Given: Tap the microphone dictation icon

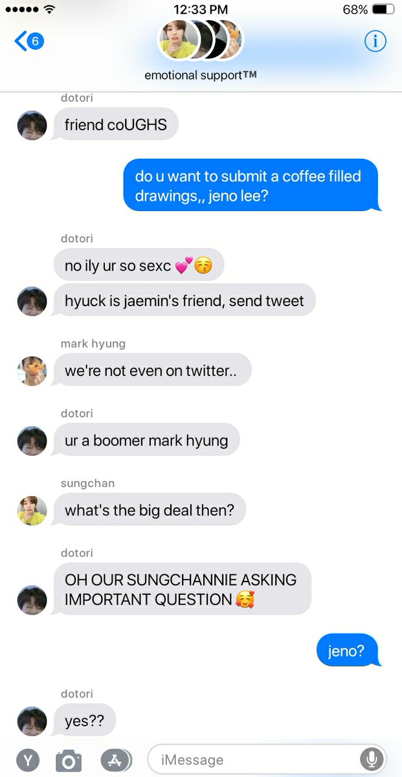Looking at the screenshot, I should click(x=371, y=760).
